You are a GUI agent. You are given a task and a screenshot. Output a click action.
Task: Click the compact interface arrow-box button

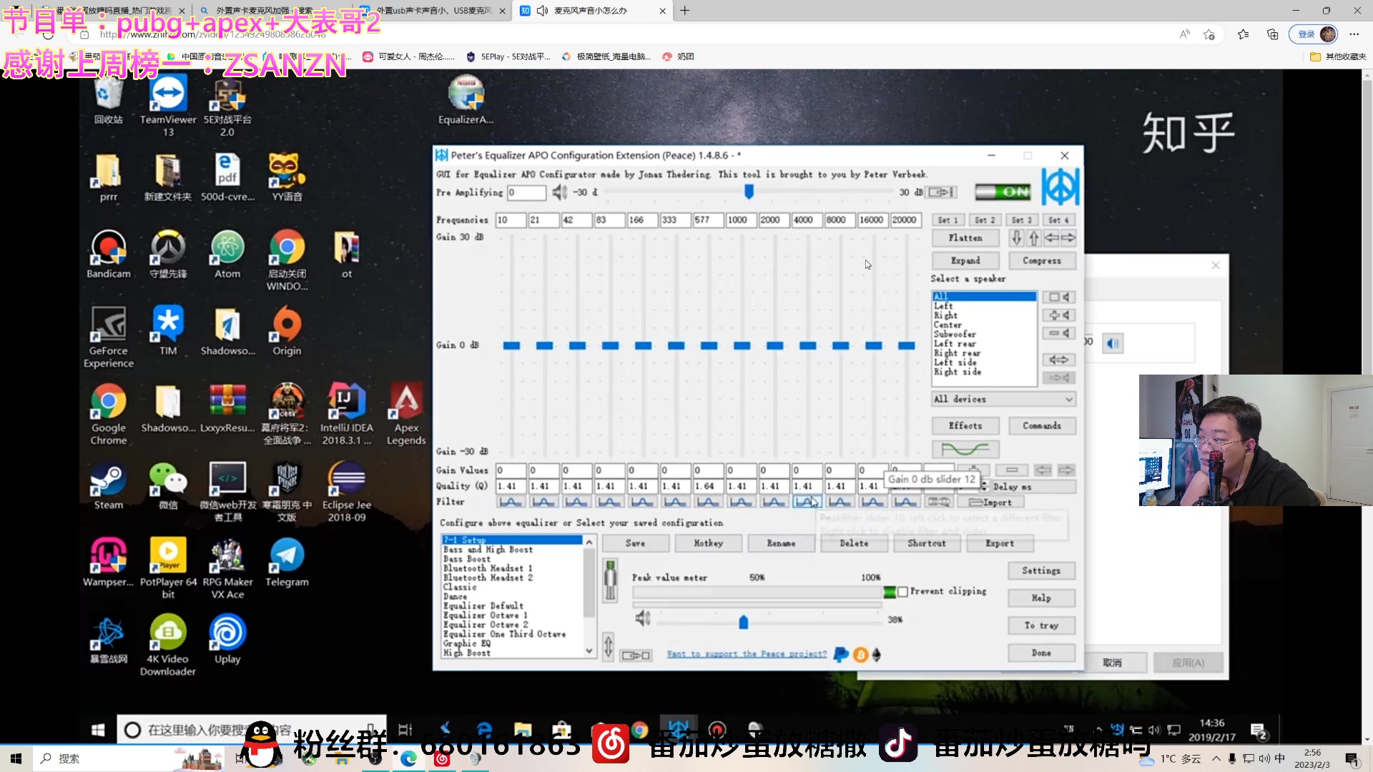[636, 655]
